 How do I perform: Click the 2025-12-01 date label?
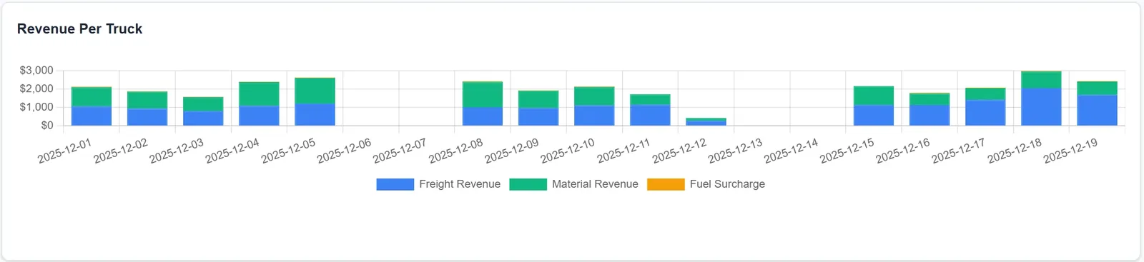coord(64,151)
